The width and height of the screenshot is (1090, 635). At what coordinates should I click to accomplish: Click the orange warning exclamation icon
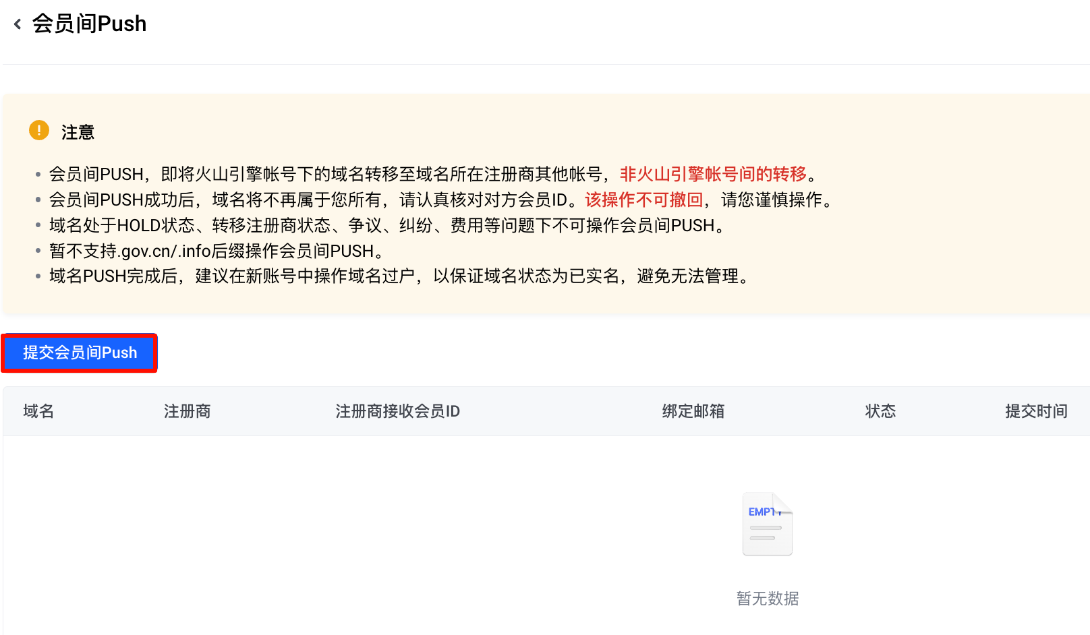pyautogui.click(x=39, y=130)
